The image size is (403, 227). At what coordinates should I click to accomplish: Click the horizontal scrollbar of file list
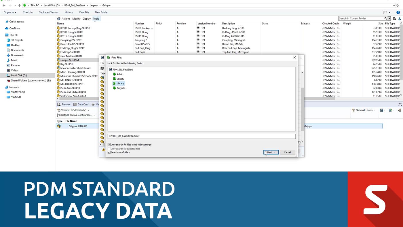197,99
